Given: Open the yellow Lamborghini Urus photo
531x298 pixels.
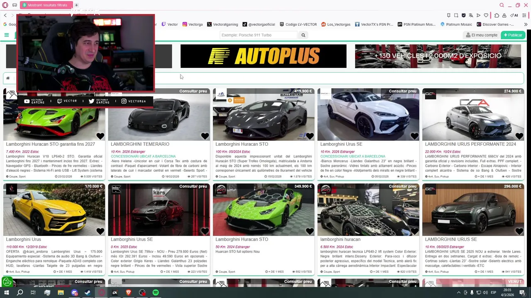Looking at the screenshot, I should click(x=54, y=210).
